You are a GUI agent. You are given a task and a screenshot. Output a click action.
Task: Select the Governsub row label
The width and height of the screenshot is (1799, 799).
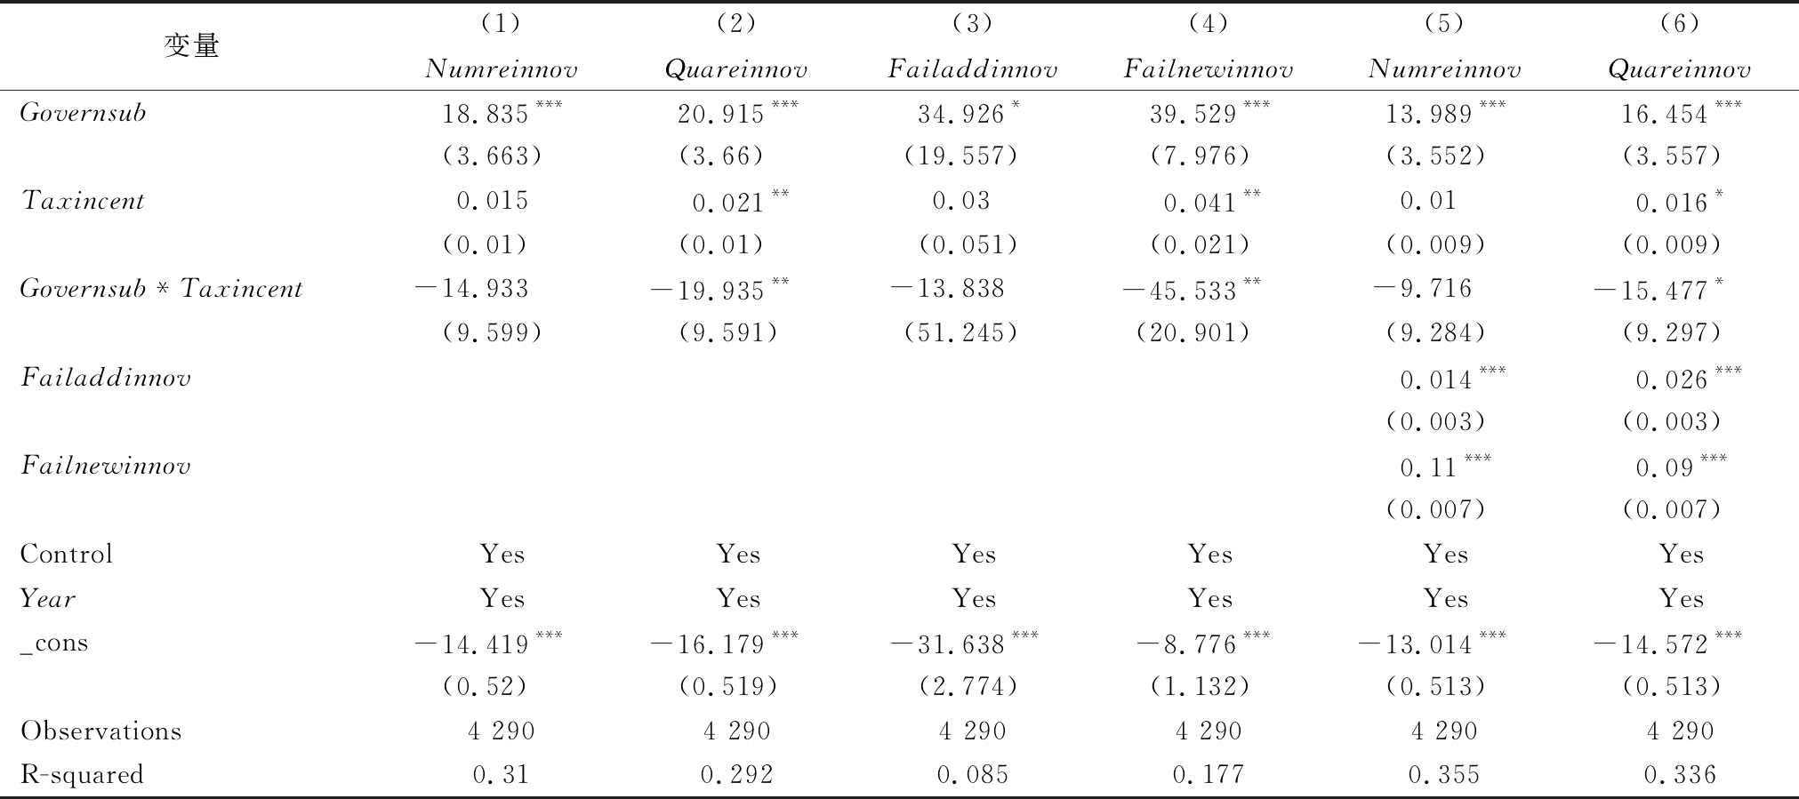84,113
